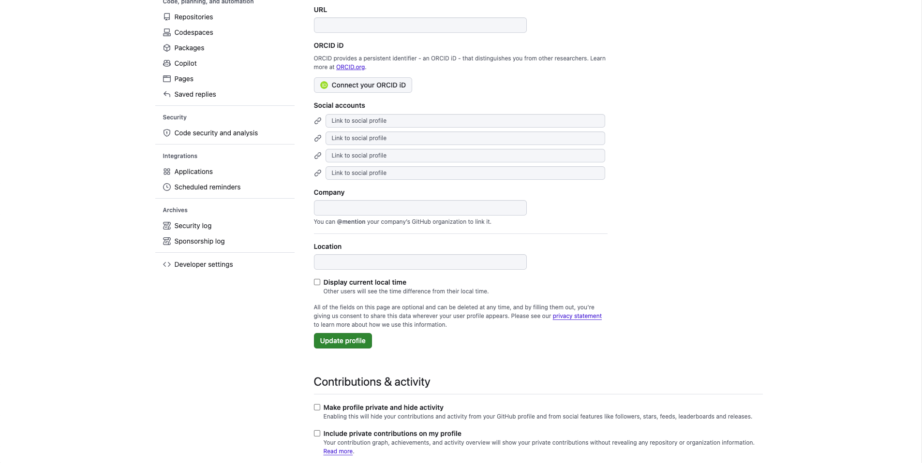Enable Display current local time checkbox
Viewport: 922px width, 463px height.
[x=317, y=282]
